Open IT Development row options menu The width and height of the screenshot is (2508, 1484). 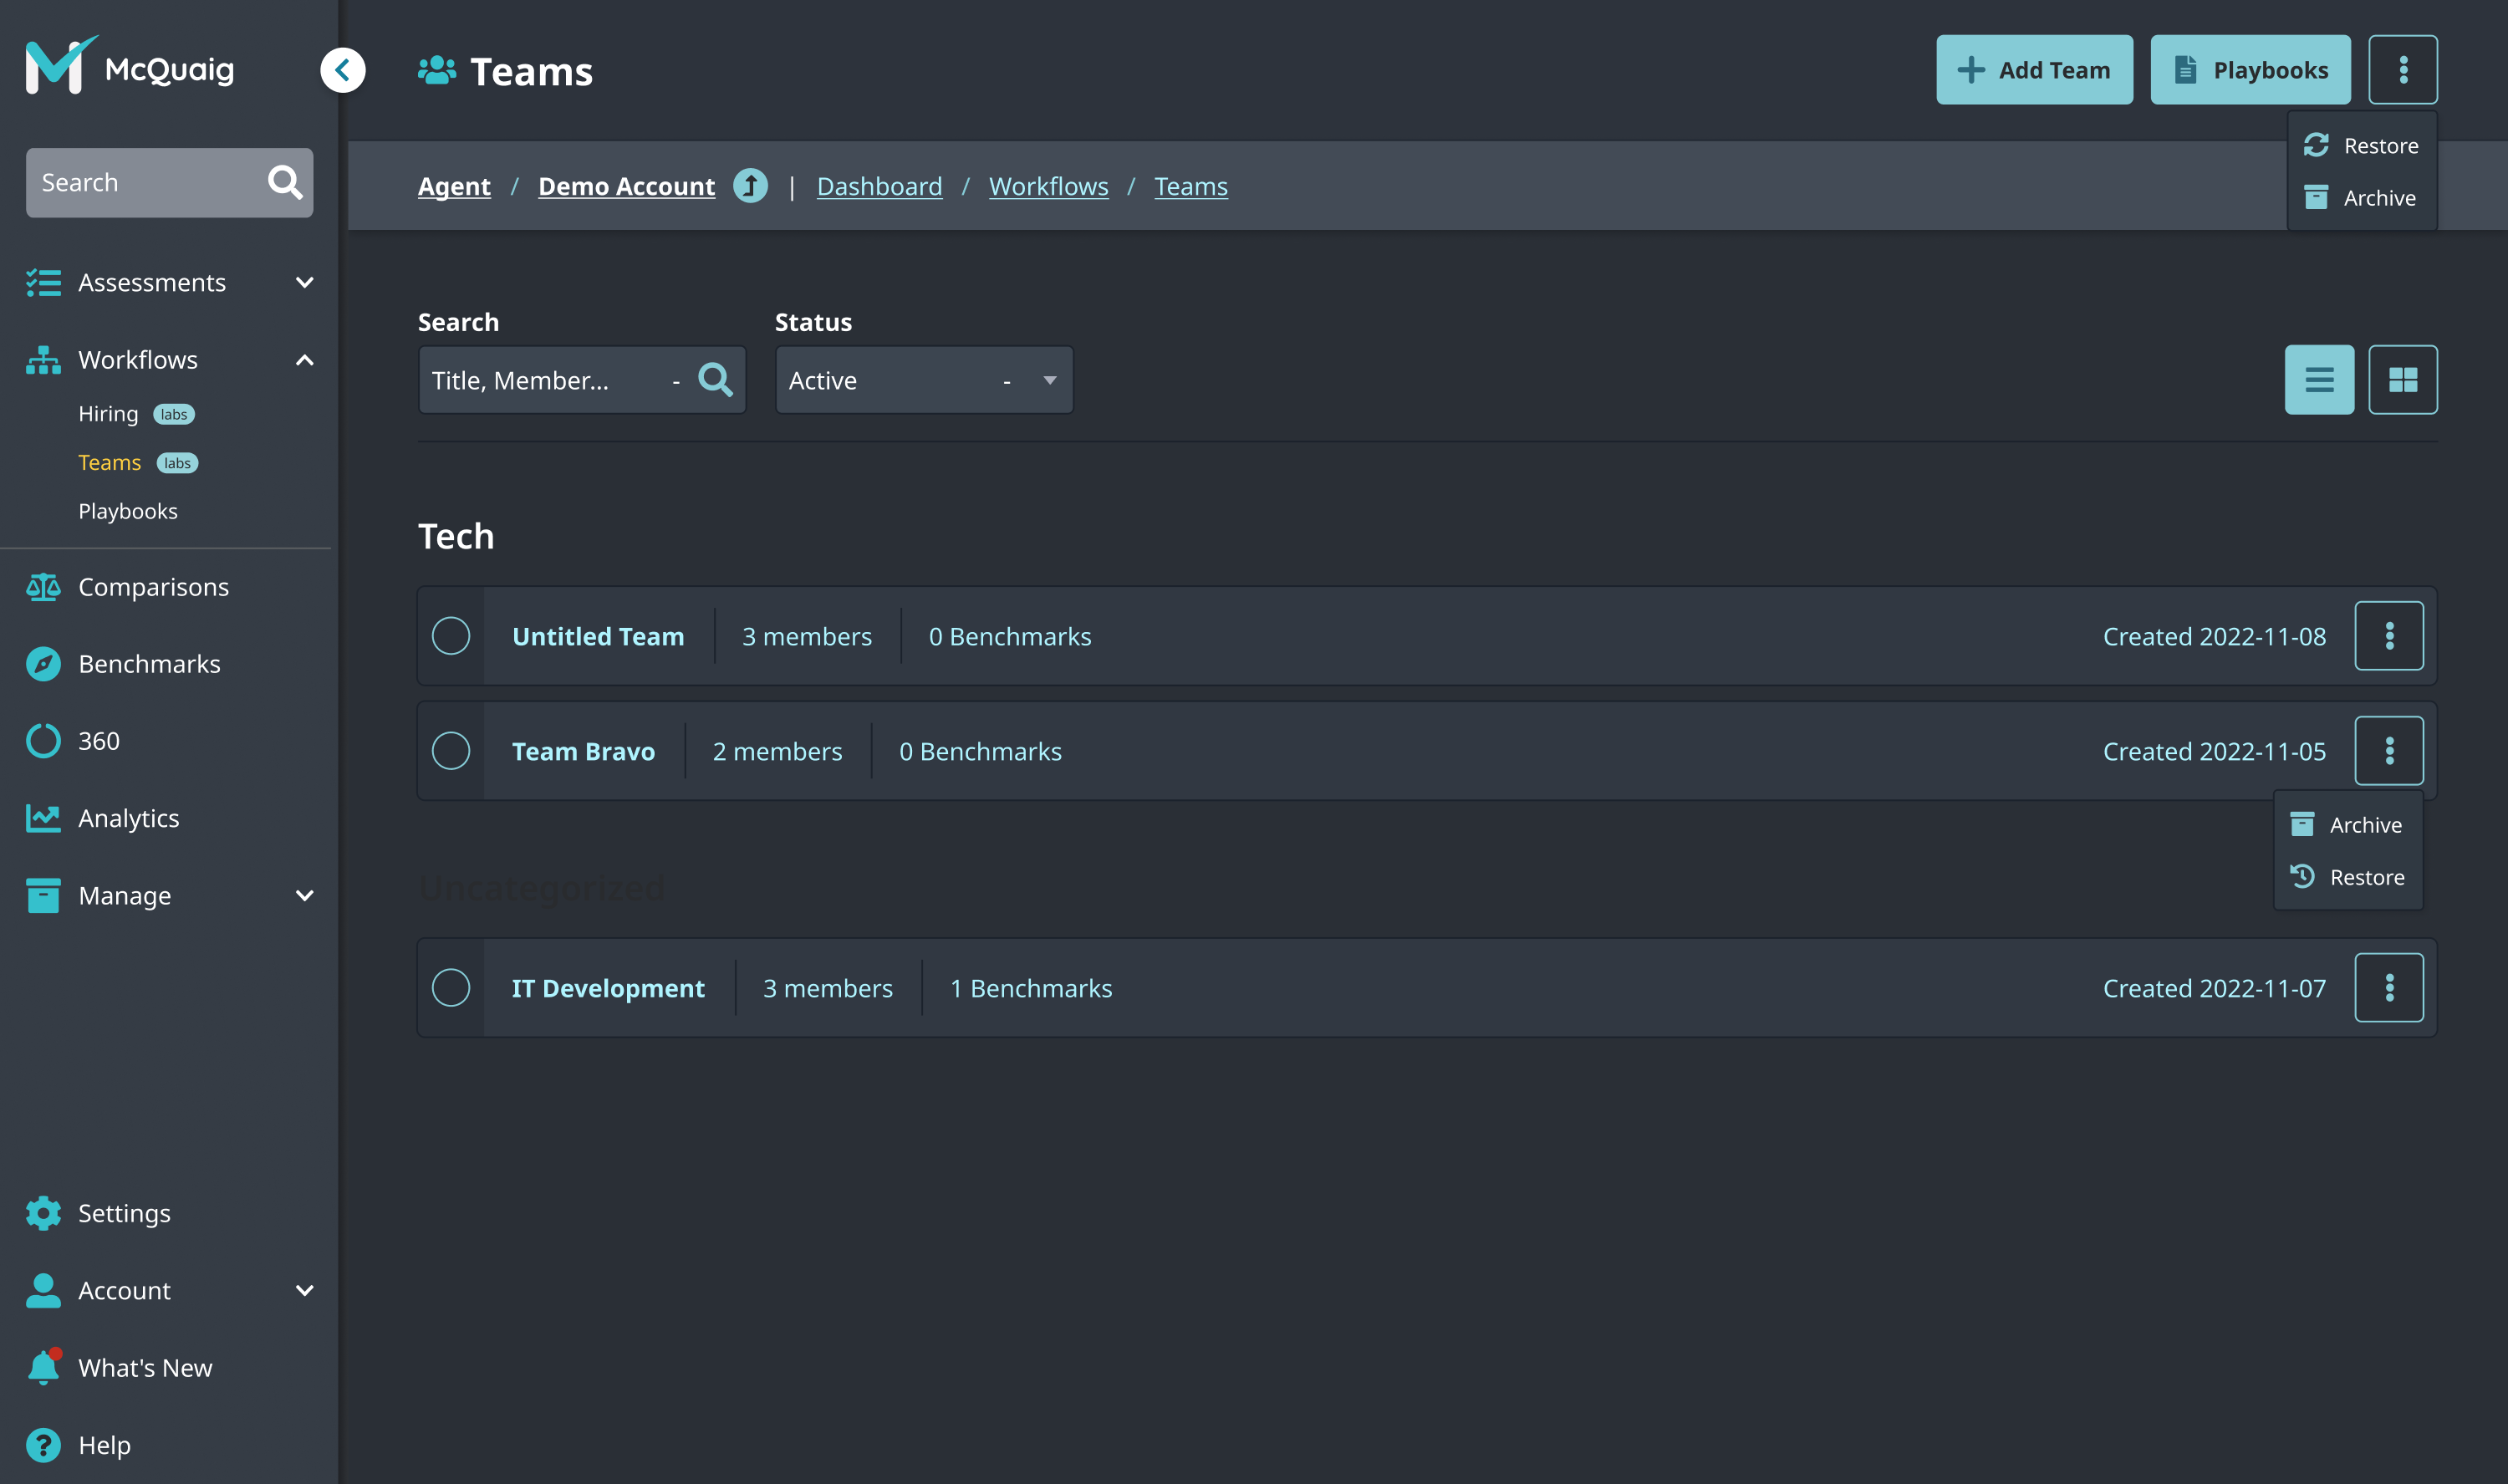pos(2388,988)
